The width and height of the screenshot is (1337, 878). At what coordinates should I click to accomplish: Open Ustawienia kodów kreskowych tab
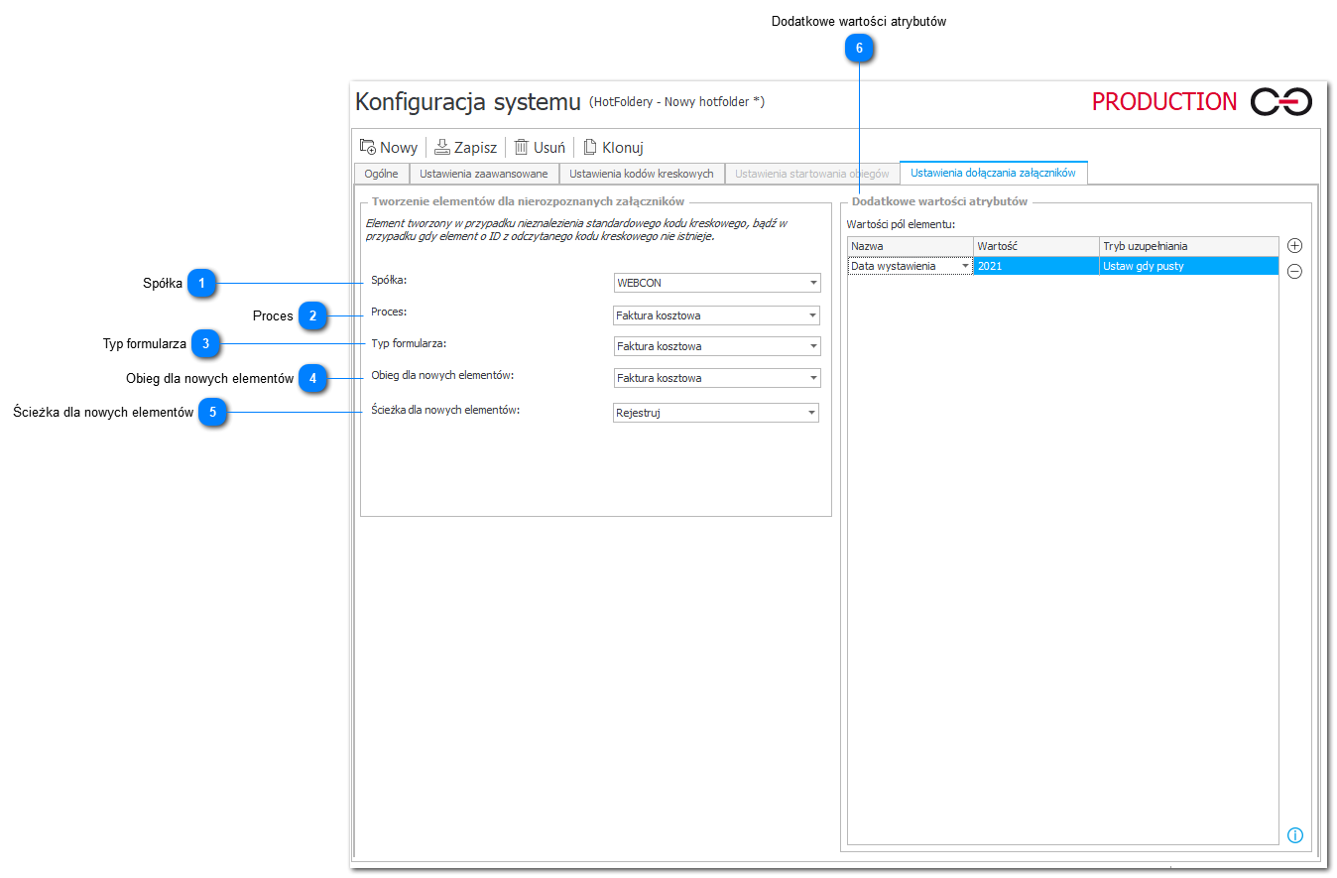tap(642, 174)
